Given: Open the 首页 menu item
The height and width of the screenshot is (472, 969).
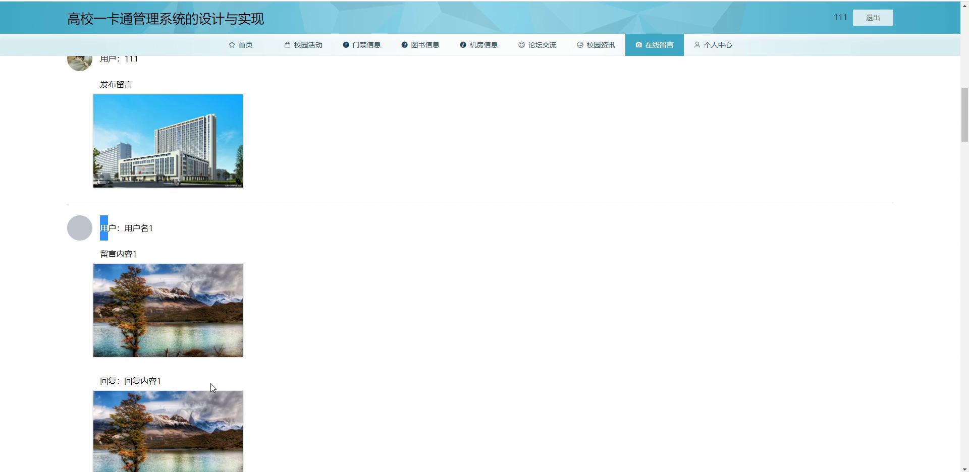Looking at the screenshot, I should (241, 45).
